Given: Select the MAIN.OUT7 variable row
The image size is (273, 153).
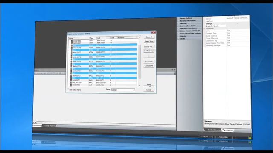Looking at the screenshot, I should (x=104, y=52).
